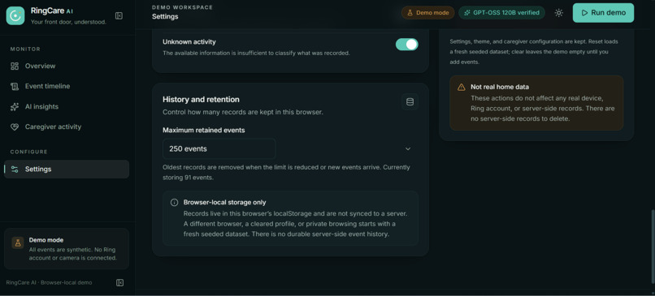
Task: Click the "DEMO WORKSPACE" breadcrumb text
Action: 182,7
